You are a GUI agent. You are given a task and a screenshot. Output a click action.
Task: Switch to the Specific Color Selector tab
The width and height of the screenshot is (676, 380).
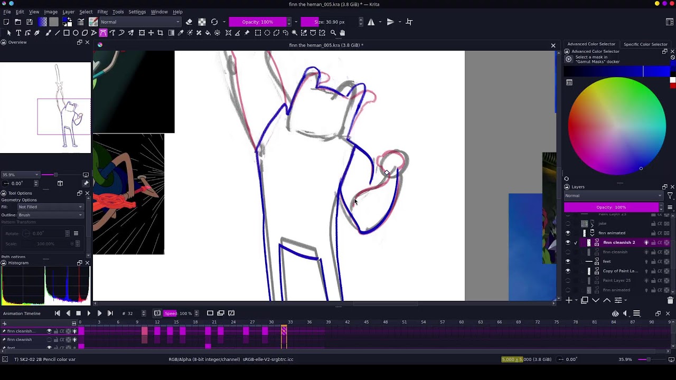[645, 44]
